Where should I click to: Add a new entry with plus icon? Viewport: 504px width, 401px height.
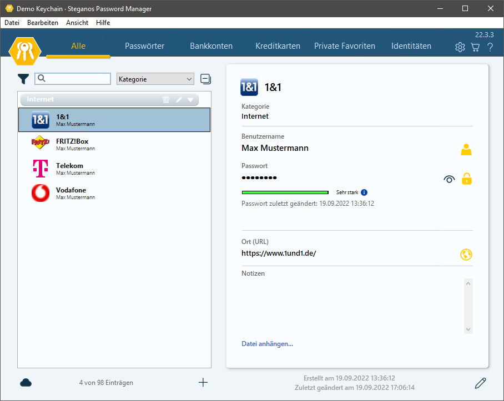tap(203, 382)
